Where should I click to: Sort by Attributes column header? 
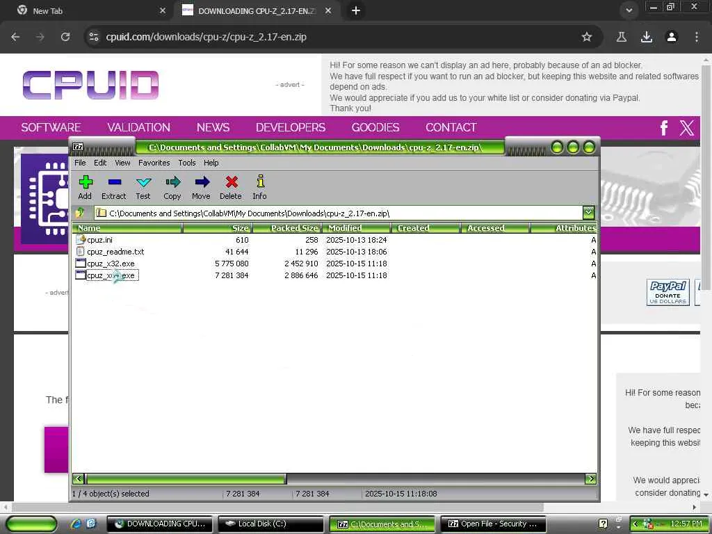click(563, 228)
